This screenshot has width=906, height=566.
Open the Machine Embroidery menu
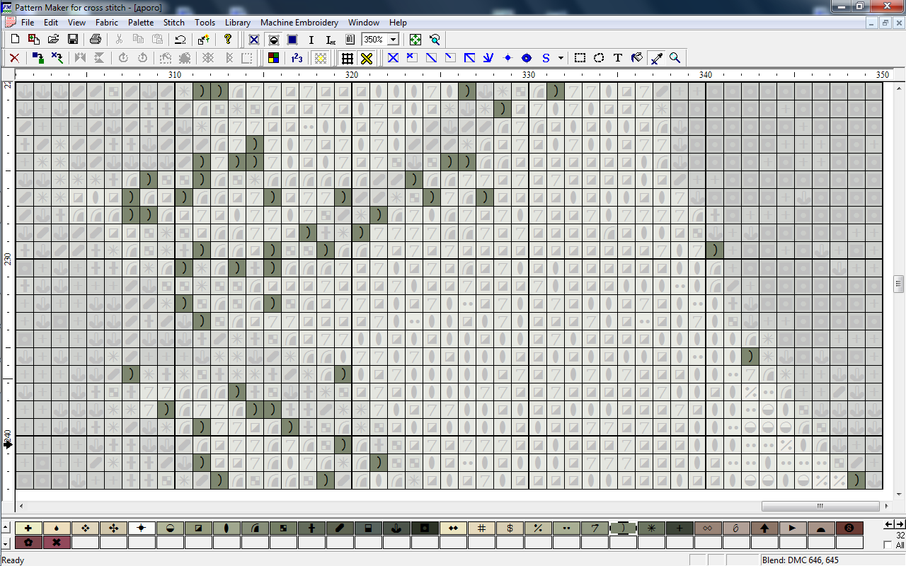(x=299, y=23)
